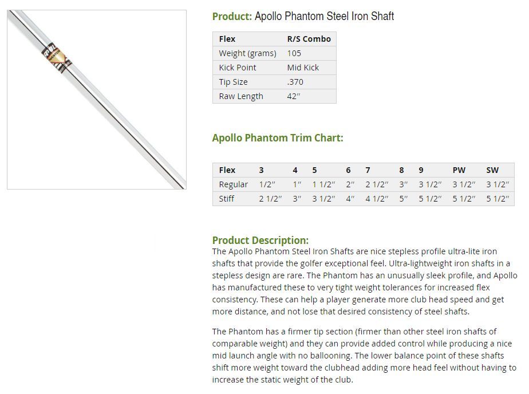Click the paragraph about the firmer tip section
Image resolution: width=529 pixels, height=394 pixels.
tap(364, 355)
